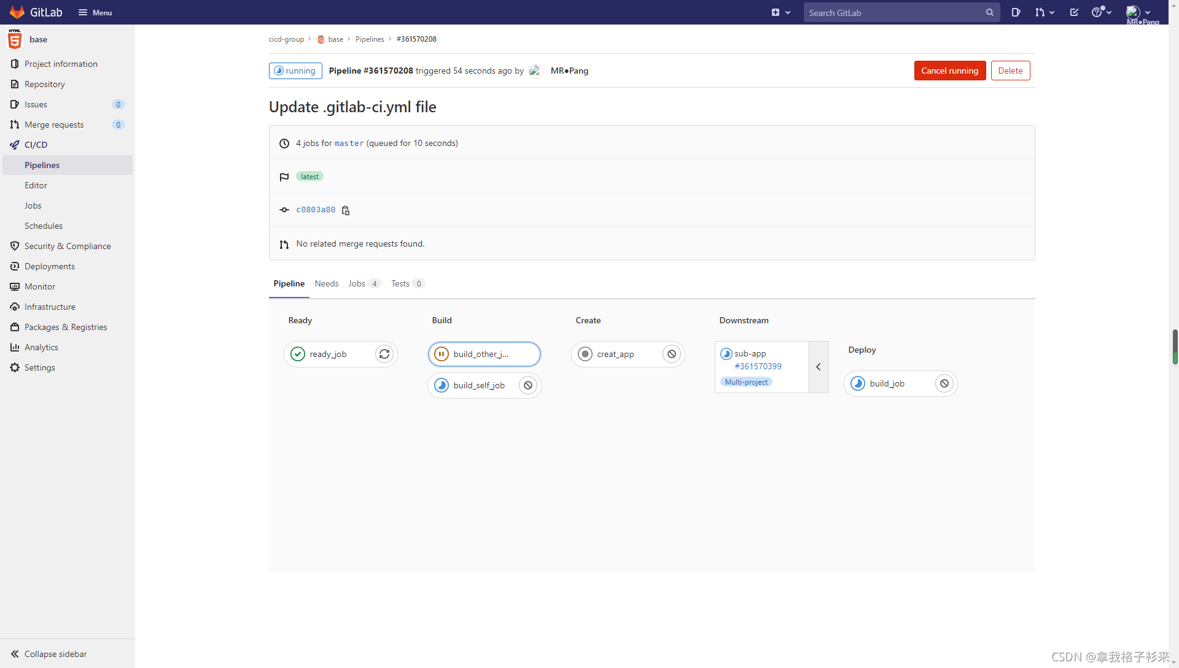Screen dimensions: 1179x668
Task: Click the GitLab logo home icon
Action: pos(17,12)
